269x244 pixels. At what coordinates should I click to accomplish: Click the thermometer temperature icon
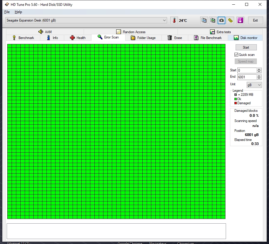click(174, 20)
